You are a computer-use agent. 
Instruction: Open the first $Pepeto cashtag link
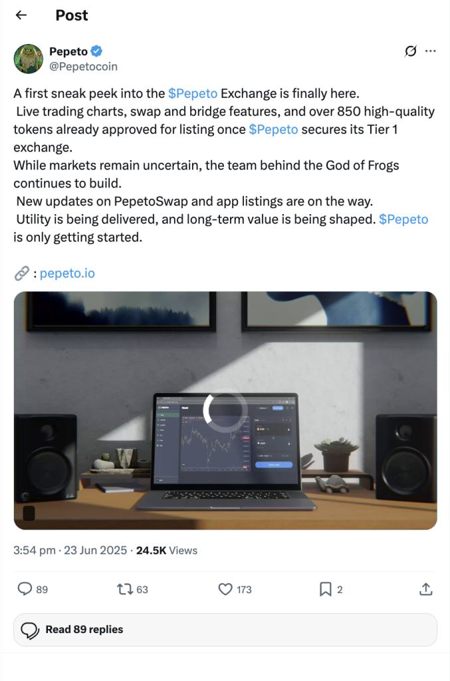point(193,93)
